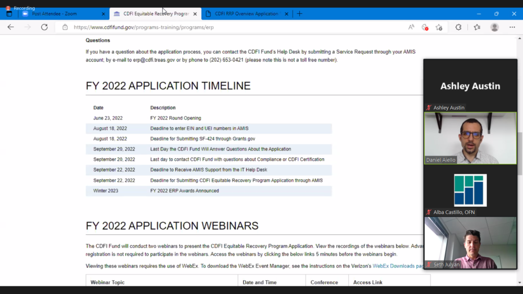This screenshot has width=523, height=294.
Task: Add this page to favorites
Action: click(439, 28)
